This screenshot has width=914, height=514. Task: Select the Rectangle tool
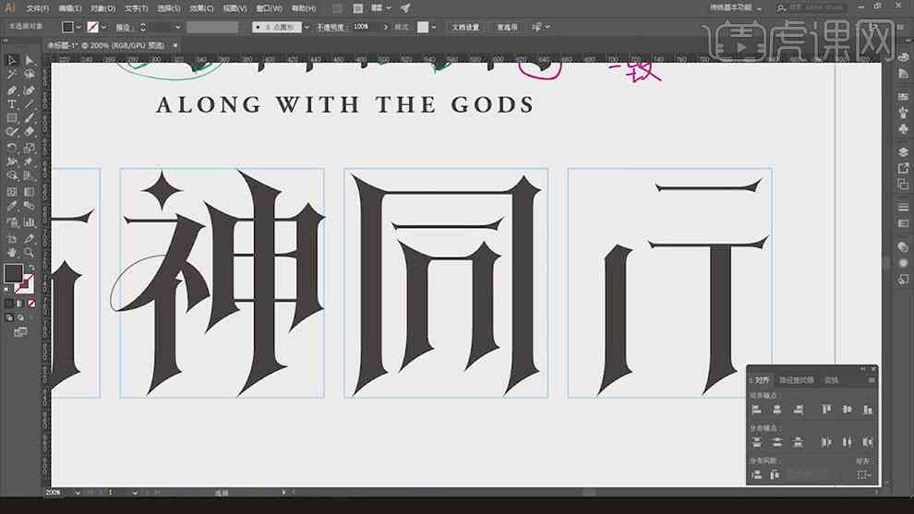point(12,118)
